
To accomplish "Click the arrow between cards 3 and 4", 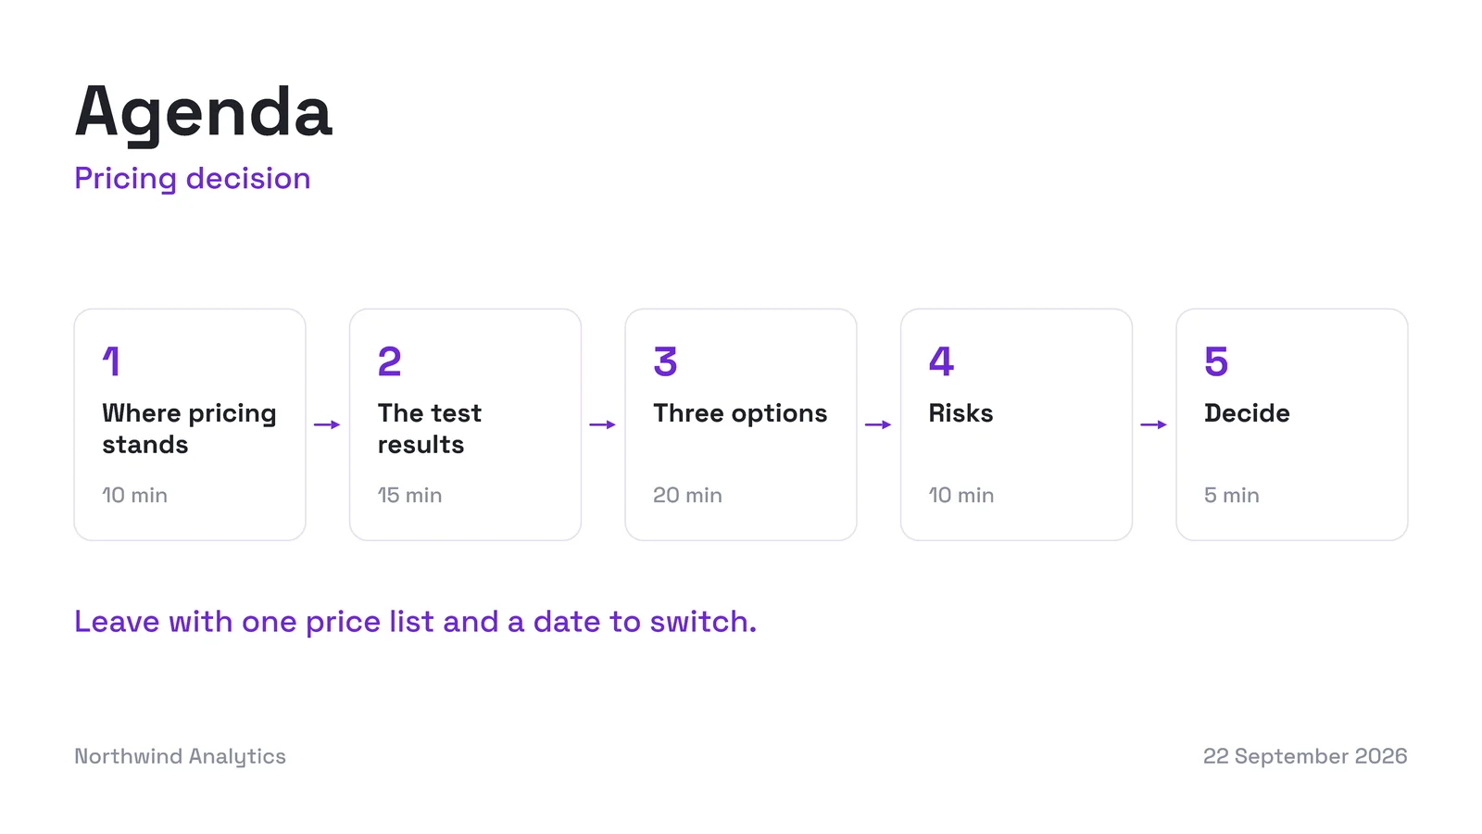I will pos(878,424).
